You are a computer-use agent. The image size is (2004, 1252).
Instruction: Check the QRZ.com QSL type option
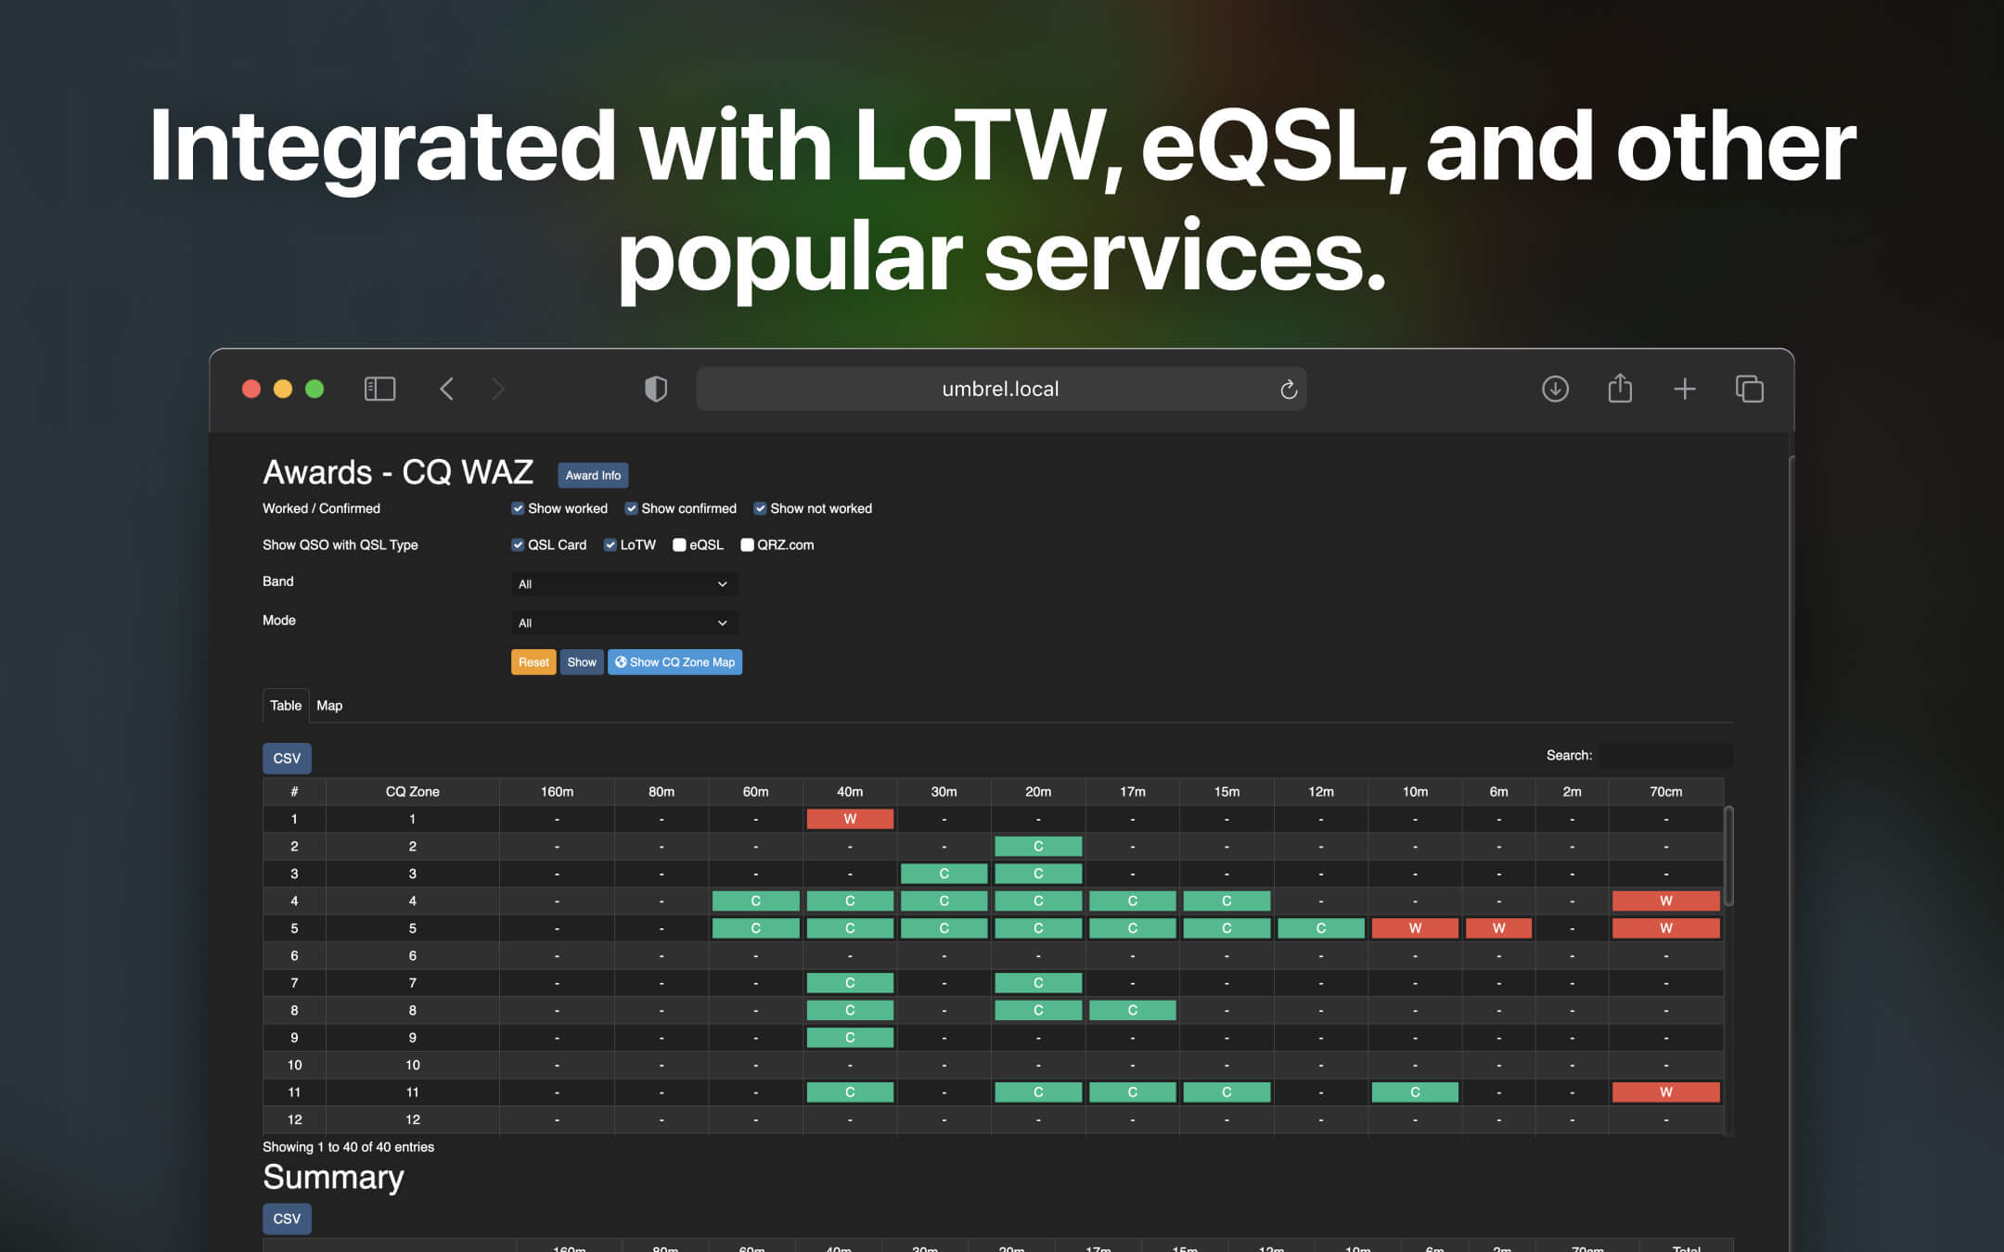(x=748, y=544)
